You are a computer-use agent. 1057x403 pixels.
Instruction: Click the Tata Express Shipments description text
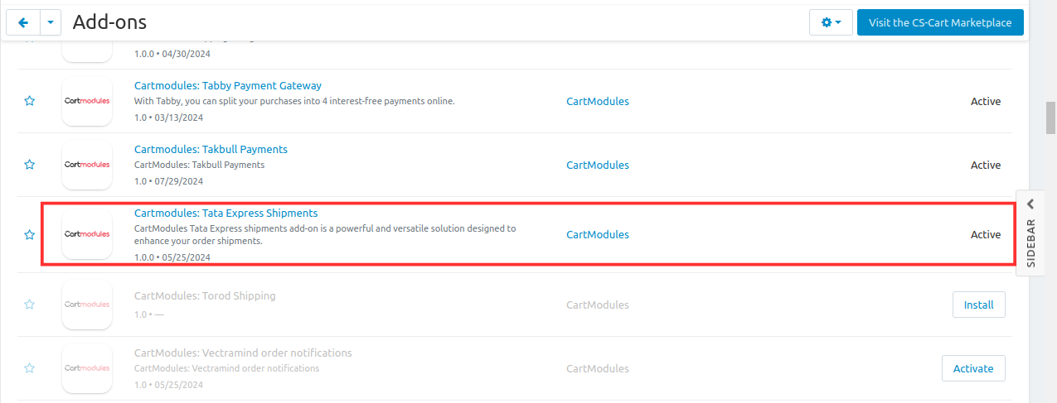tap(325, 234)
